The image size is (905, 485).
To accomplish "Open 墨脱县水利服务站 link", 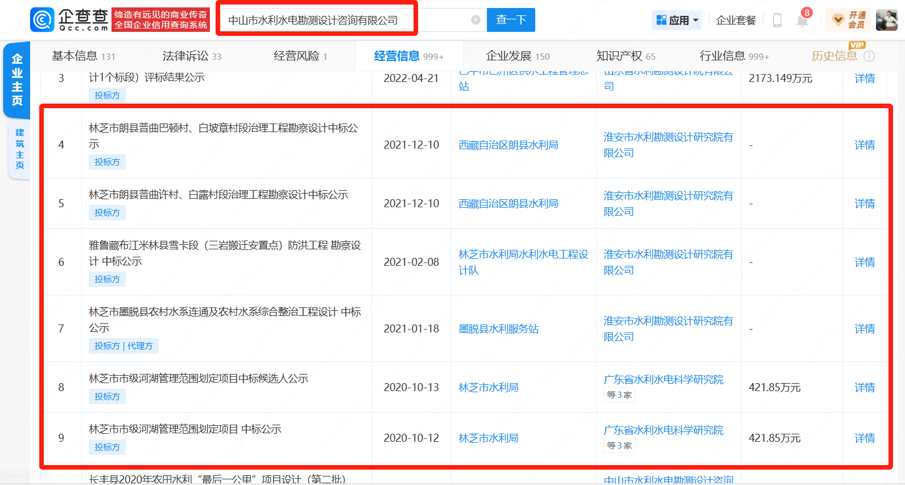I will (498, 328).
